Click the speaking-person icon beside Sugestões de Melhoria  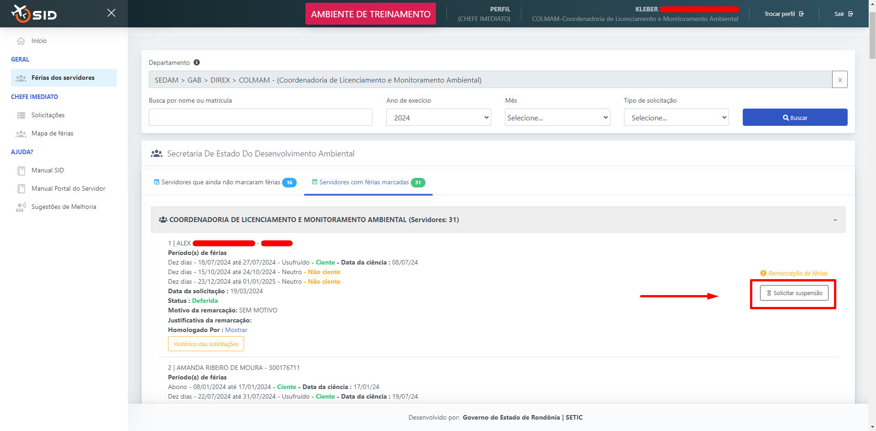pyautogui.click(x=21, y=207)
